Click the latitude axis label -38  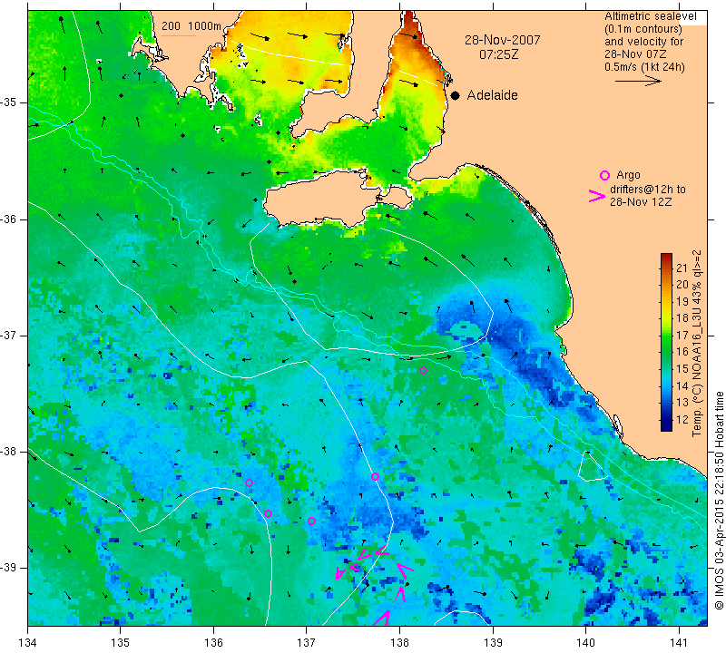pos(9,451)
